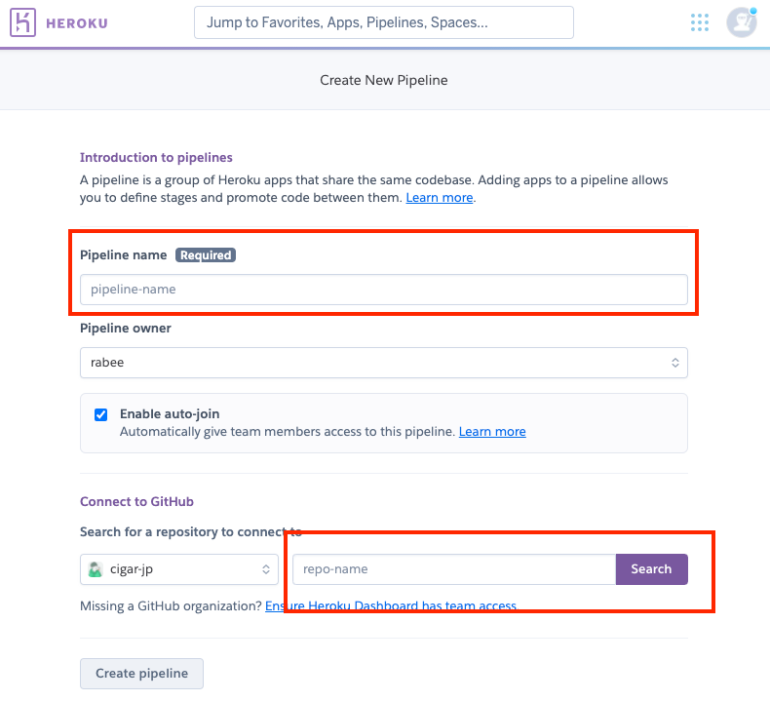
Task: Click the Pipeline owner up-down arrows
Action: (x=675, y=363)
